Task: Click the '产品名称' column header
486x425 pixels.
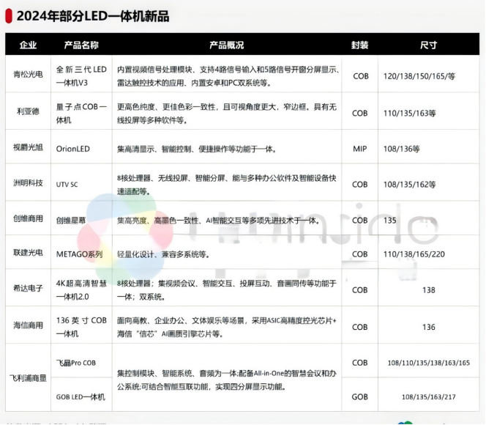Action: click(x=81, y=45)
